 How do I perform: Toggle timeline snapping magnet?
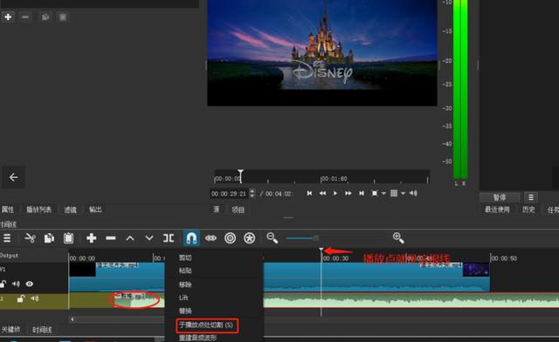tap(191, 238)
